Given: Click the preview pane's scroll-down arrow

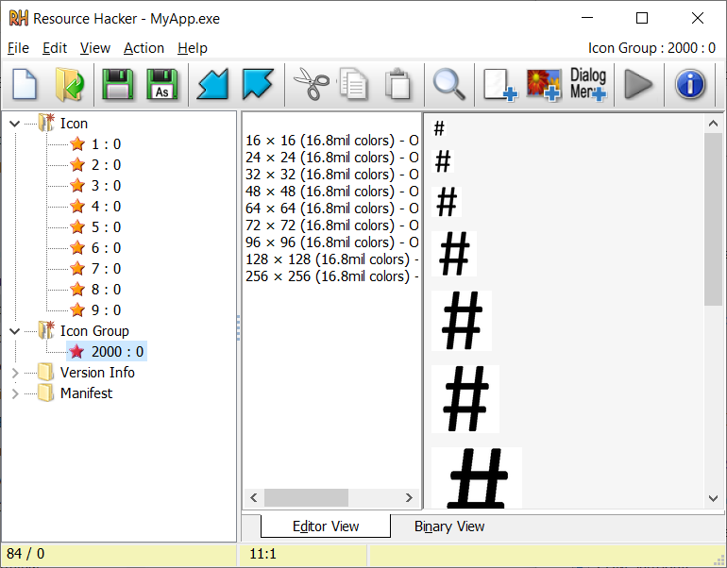Looking at the screenshot, I should 713,498.
